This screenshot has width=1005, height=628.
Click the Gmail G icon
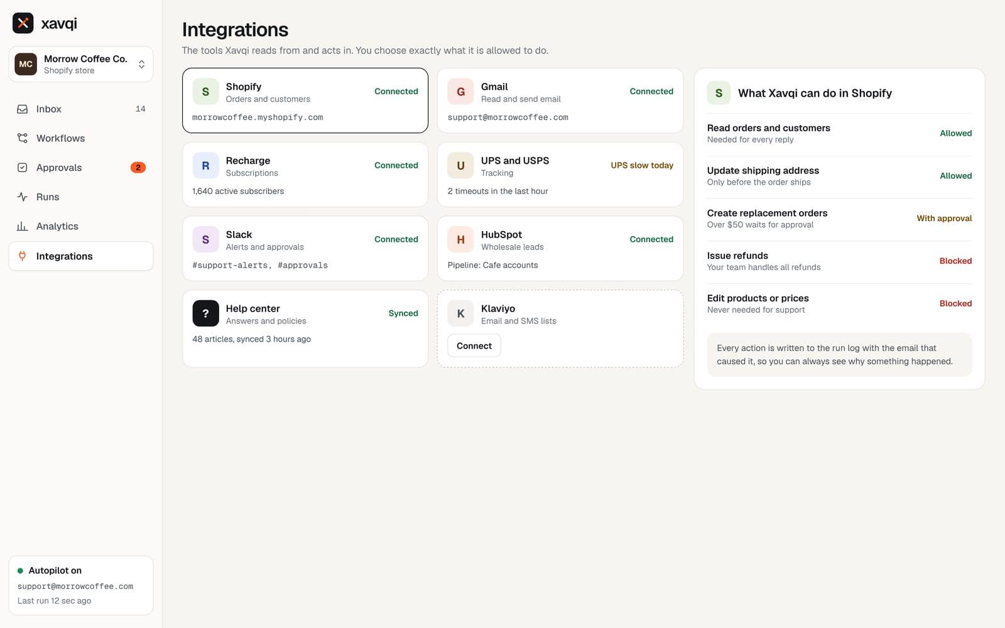(460, 92)
